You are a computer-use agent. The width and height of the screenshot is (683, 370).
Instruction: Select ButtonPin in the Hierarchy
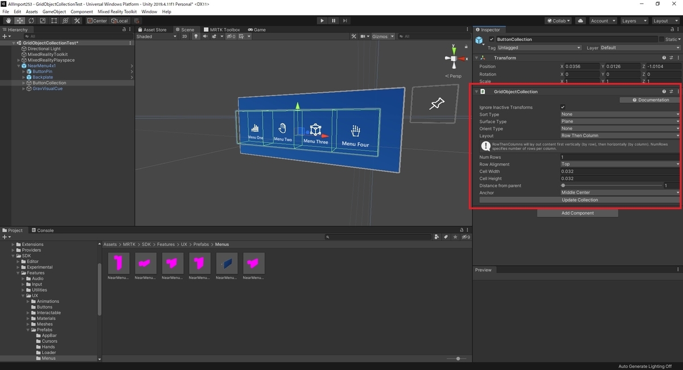click(x=42, y=72)
